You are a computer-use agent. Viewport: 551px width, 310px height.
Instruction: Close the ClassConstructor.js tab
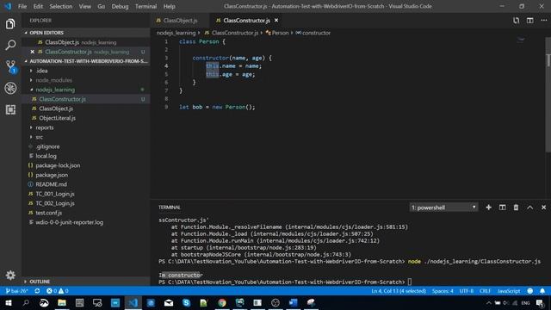tap(276, 21)
